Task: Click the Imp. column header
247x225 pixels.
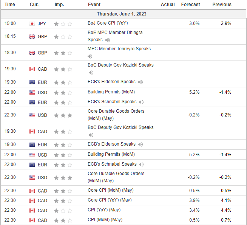Action: (59, 5)
